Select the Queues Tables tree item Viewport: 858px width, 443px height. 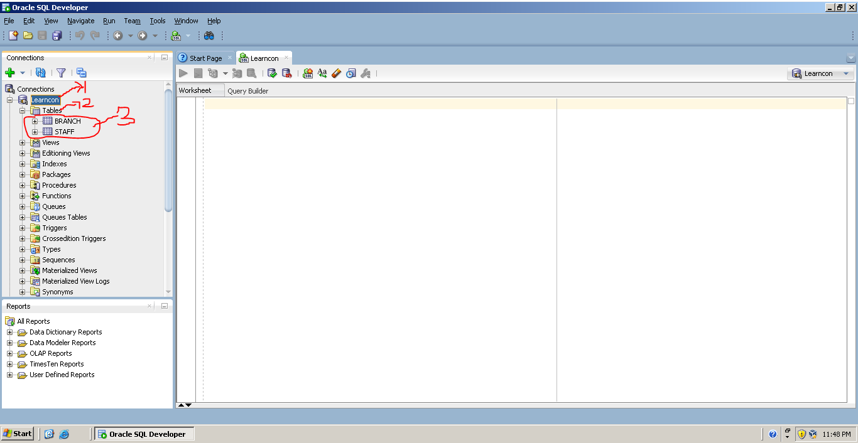pyautogui.click(x=65, y=217)
